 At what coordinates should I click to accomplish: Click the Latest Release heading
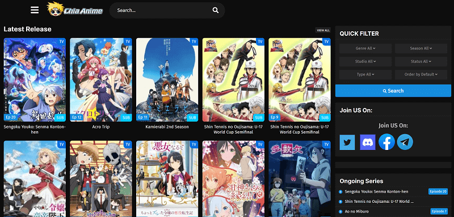coord(27,29)
